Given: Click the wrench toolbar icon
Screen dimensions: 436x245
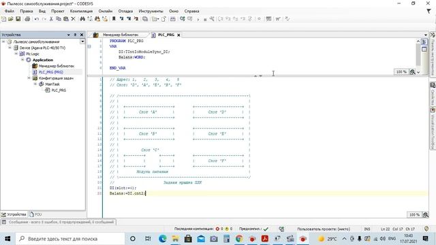Looking at the screenshot, I should (212, 19).
